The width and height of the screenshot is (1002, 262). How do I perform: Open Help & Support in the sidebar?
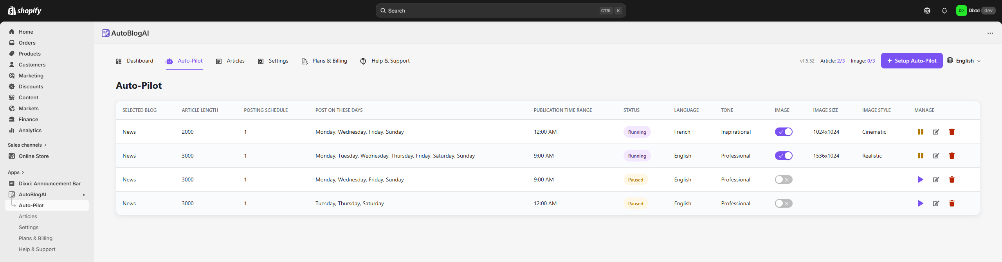pos(47,249)
